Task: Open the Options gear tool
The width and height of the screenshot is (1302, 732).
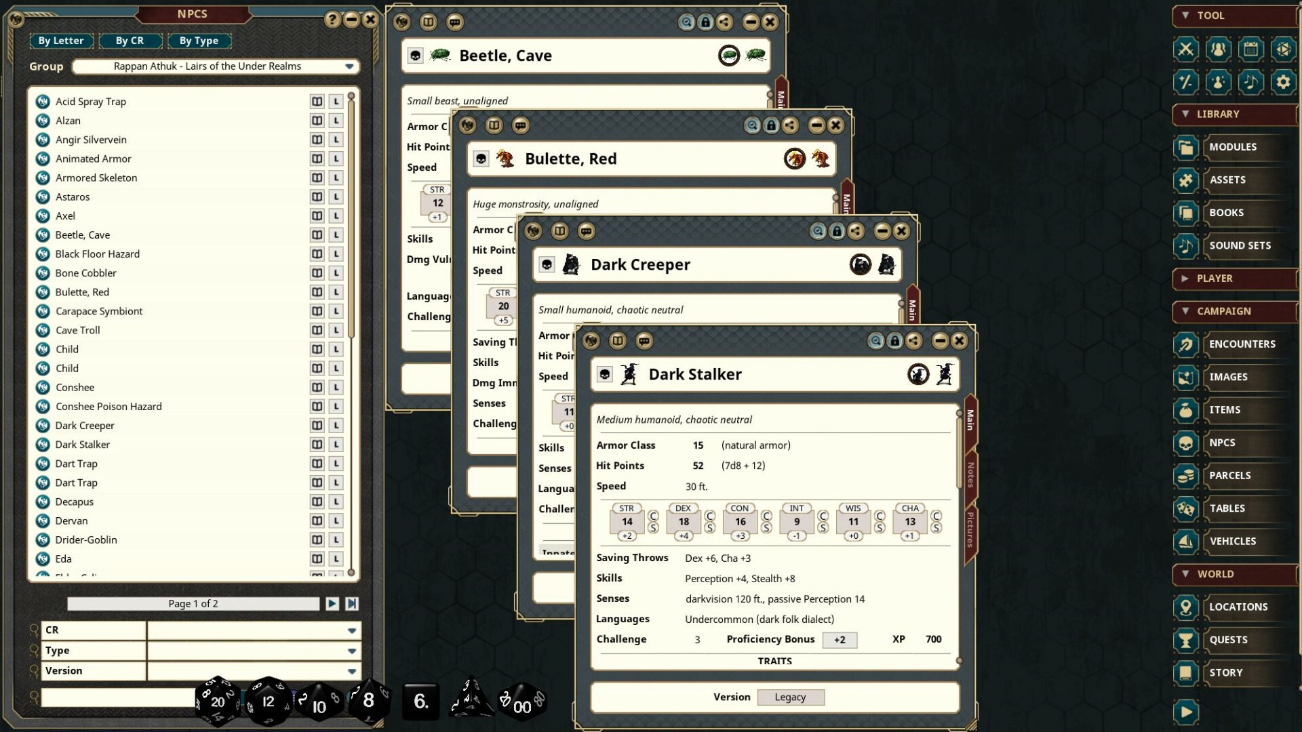Action: point(1283,82)
